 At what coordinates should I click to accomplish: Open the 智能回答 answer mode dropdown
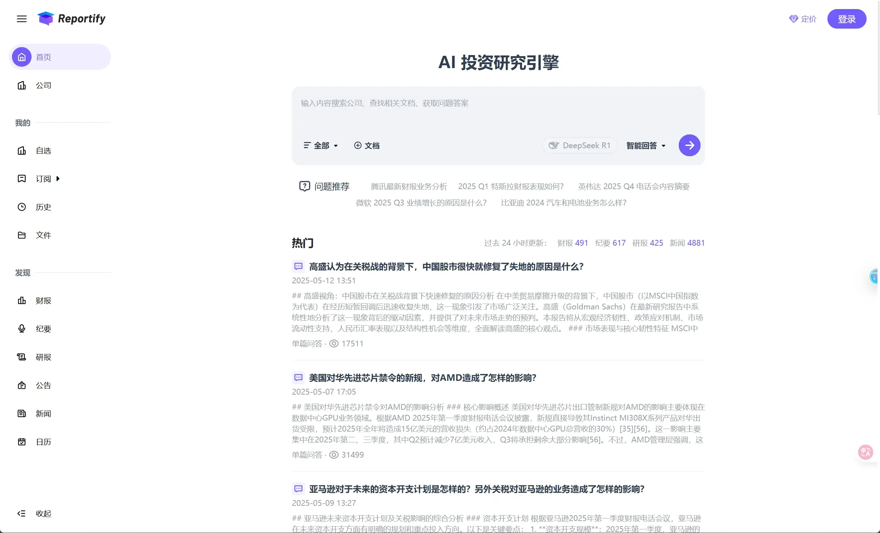pos(645,145)
